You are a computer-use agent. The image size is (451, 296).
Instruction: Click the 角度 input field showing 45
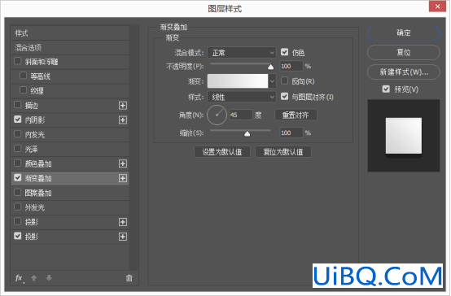click(241, 115)
